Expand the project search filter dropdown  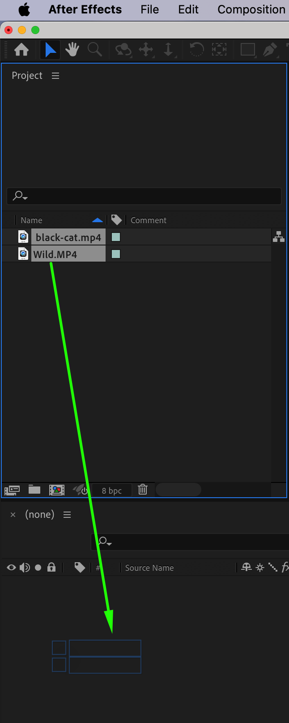pos(20,196)
